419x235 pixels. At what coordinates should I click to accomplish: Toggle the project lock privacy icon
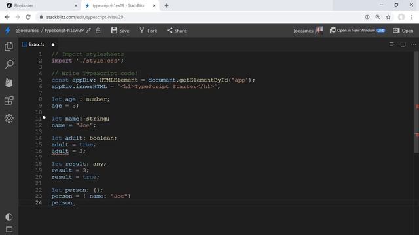[x=98, y=31]
